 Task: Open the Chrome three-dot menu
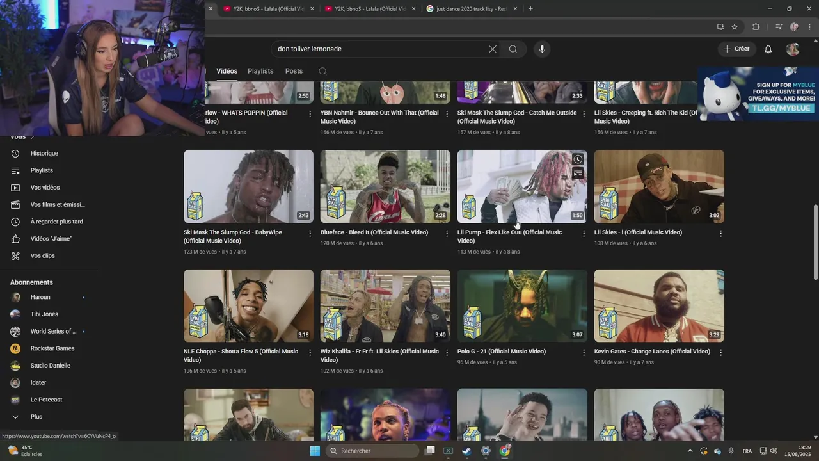tap(810, 27)
